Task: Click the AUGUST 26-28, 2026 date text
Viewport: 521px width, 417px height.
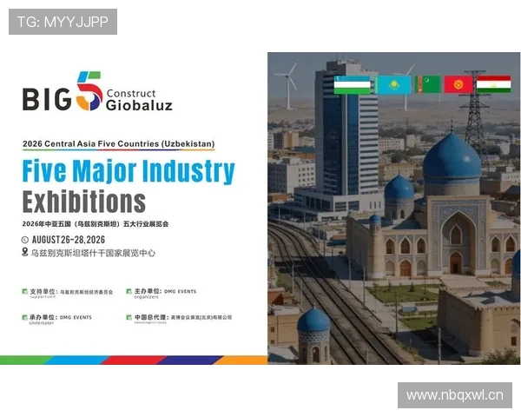Action: point(81,239)
